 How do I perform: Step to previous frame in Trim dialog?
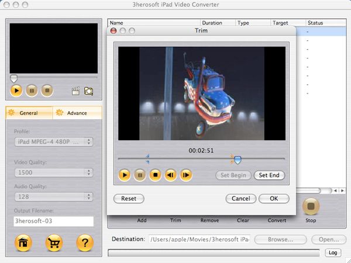coord(171,175)
